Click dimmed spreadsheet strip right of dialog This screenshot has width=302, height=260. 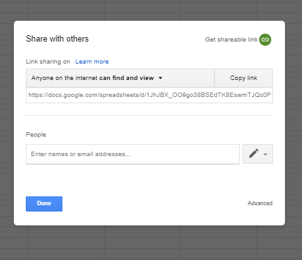click(294, 123)
